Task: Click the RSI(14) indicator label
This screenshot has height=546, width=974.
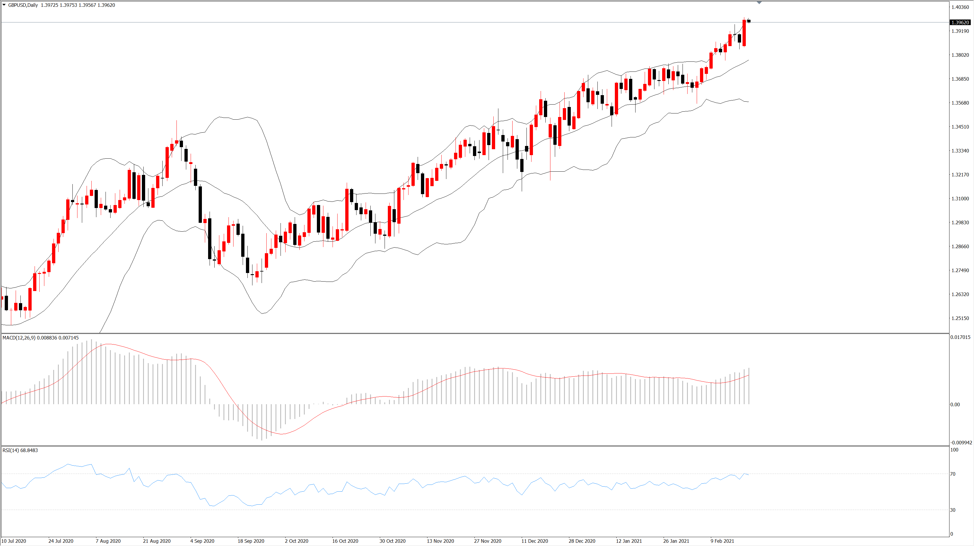Action: tap(20, 450)
